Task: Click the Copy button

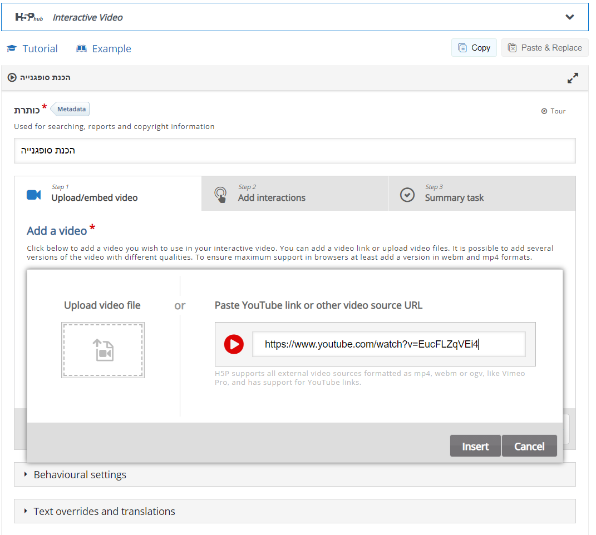Action: click(x=474, y=48)
